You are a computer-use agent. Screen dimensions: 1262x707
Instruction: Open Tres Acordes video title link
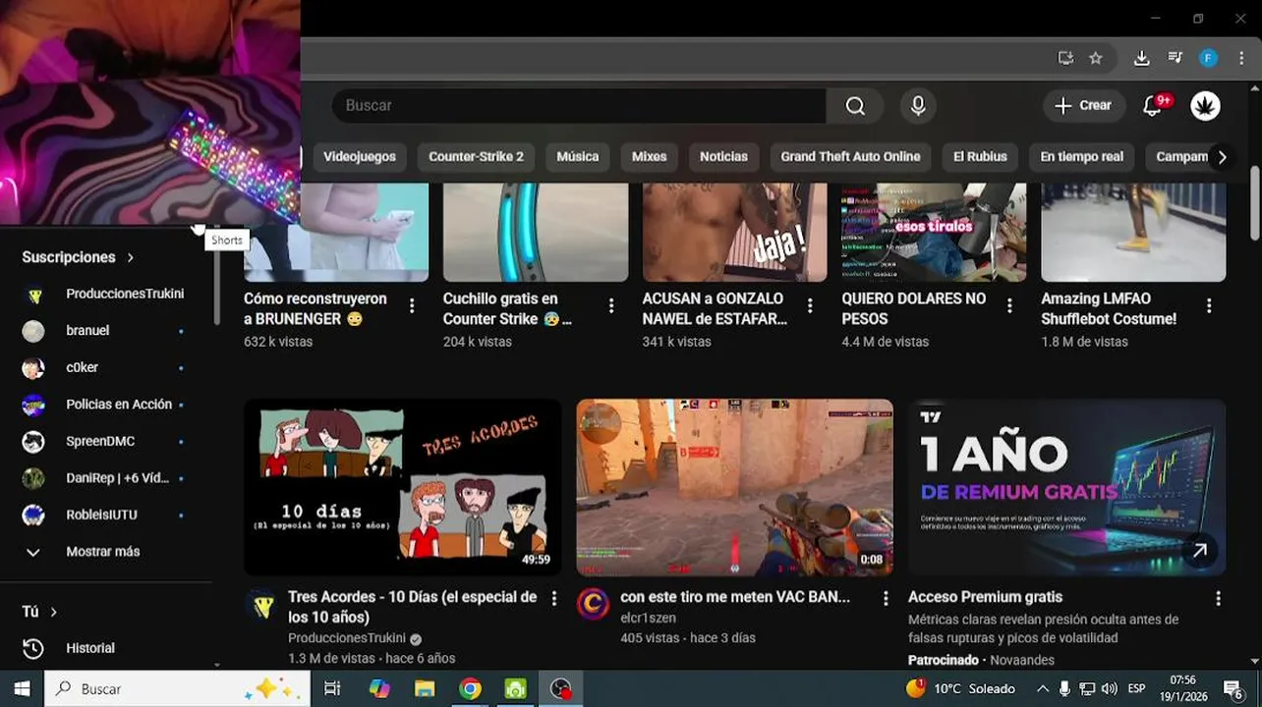pyautogui.click(x=412, y=607)
